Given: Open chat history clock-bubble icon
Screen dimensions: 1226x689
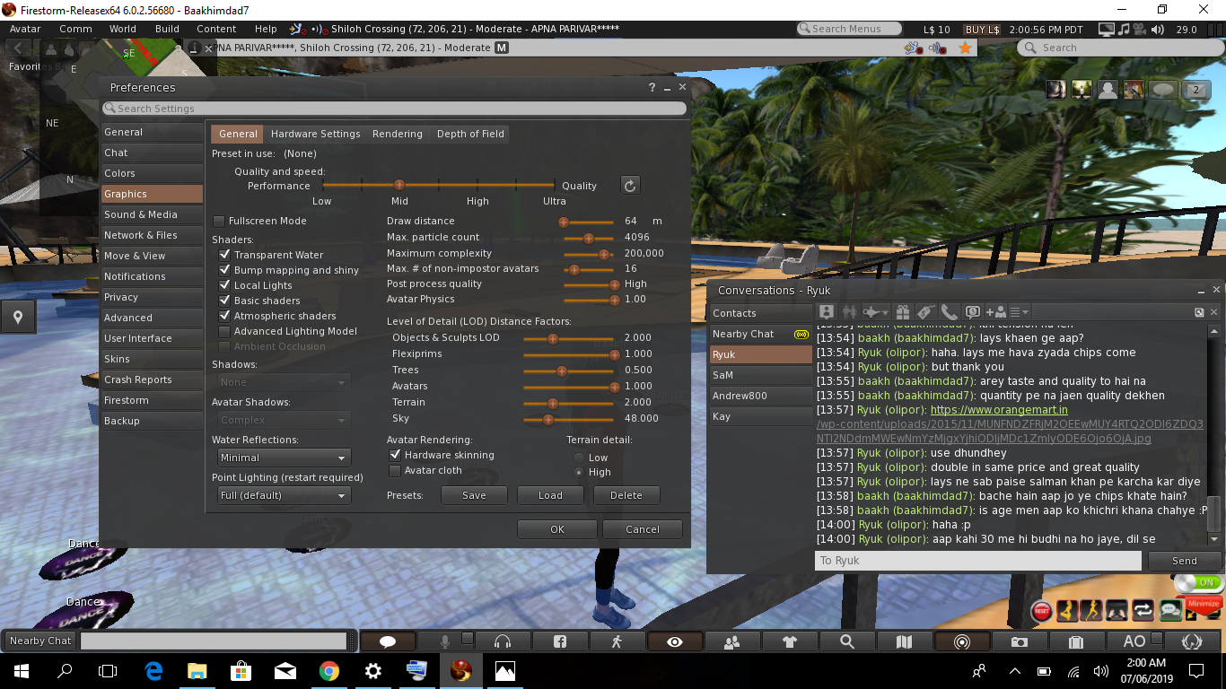Looking at the screenshot, I should click(x=972, y=312).
